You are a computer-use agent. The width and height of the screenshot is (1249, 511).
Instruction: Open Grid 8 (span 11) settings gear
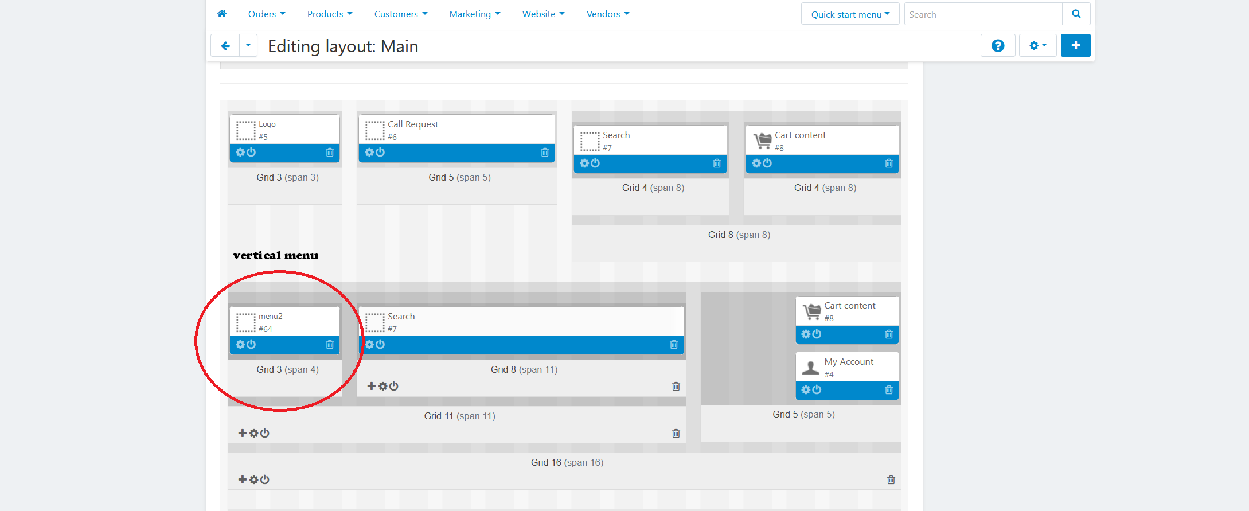(x=382, y=387)
